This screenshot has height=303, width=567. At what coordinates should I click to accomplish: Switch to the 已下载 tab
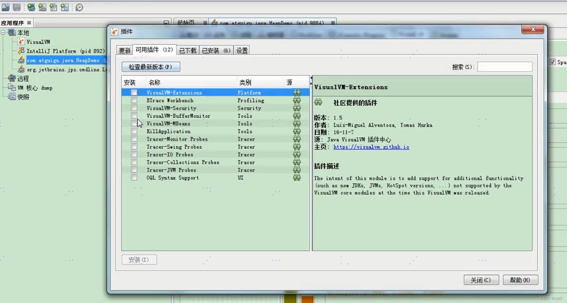pos(188,51)
